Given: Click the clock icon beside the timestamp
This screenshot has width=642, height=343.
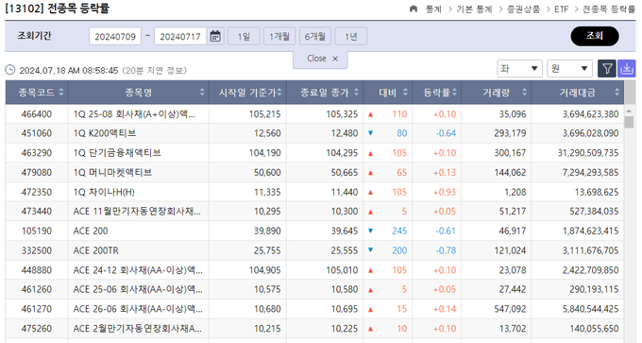Looking at the screenshot, I should point(10,70).
